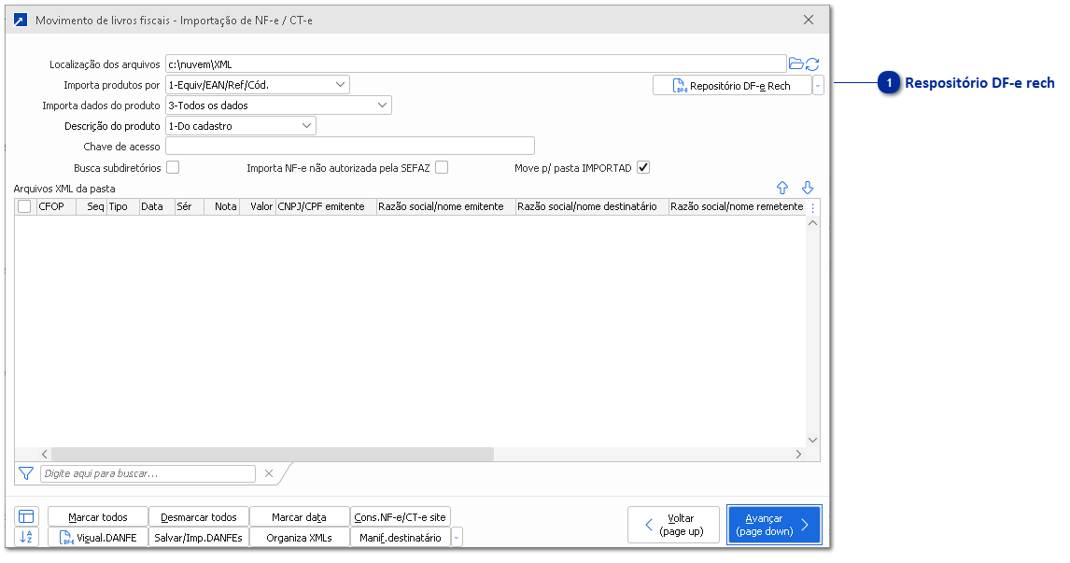Click the blue up arrow above the grid
Screen dimensions: 1070x563
(x=782, y=188)
